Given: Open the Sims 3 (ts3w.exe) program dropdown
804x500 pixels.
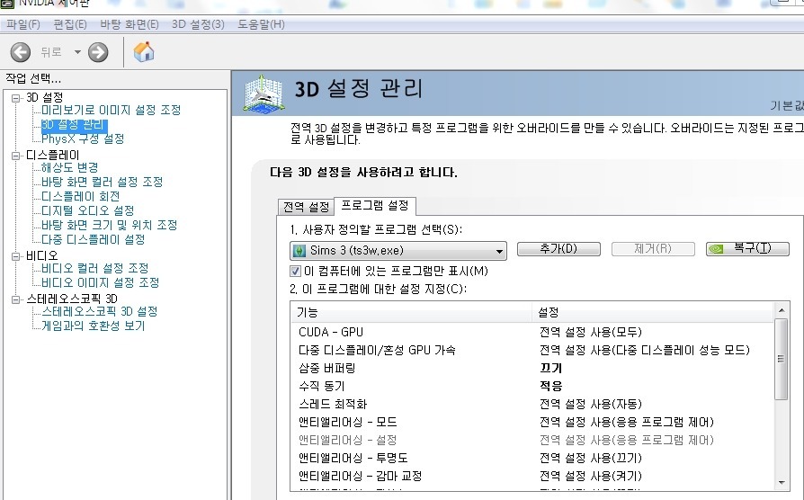Looking at the screenshot, I should (x=398, y=251).
